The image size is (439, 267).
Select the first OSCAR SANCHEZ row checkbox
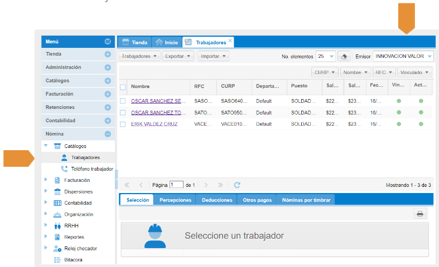123,101
